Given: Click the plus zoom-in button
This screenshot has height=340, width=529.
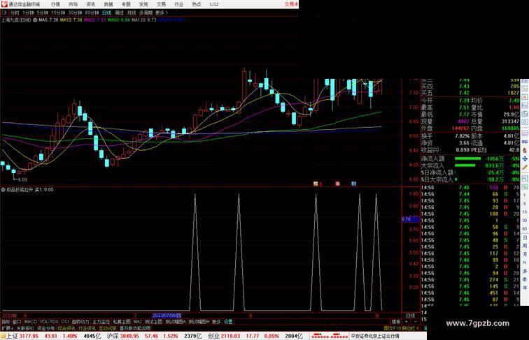Looking at the screenshot, I should (406, 322).
